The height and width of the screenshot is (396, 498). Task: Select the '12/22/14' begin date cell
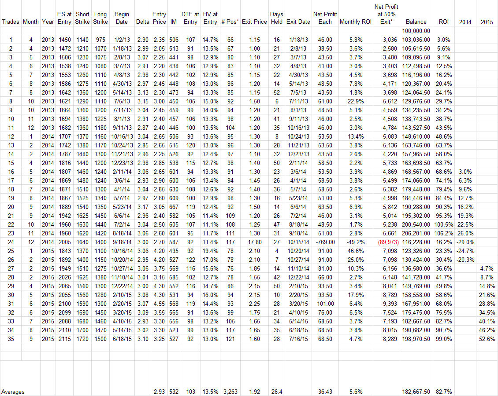122,286
